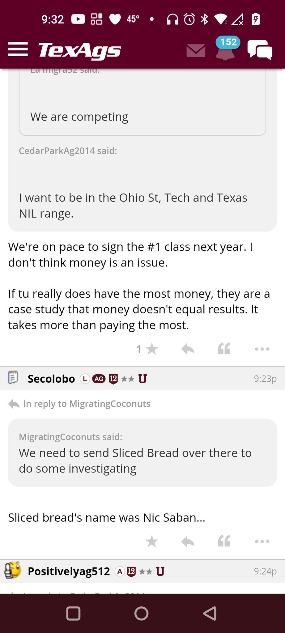The height and width of the screenshot is (633, 285).
Task: Tap Positivelyag512's emoji avatar
Action: [x=13, y=570]
